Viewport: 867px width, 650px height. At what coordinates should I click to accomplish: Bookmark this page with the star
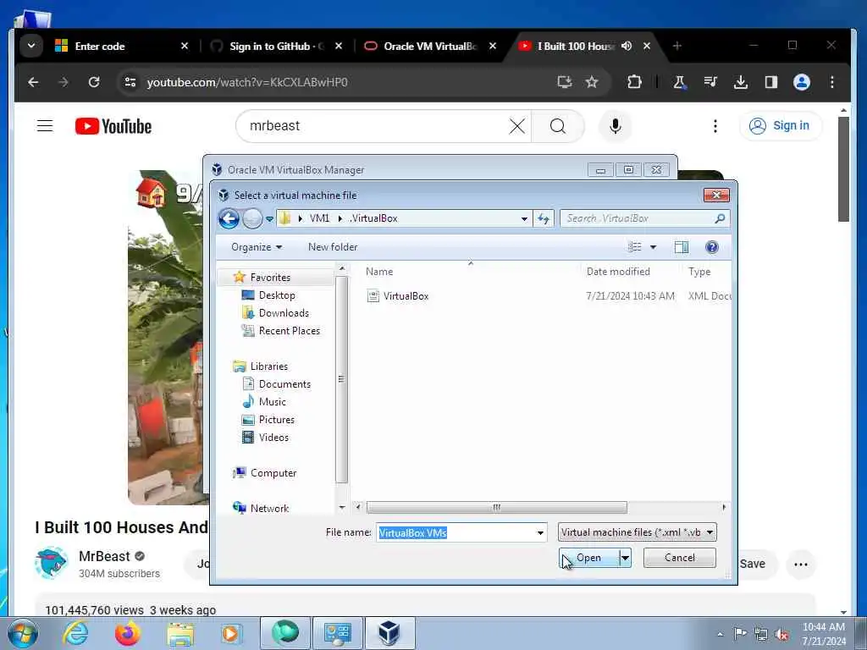pyautogui.click(x=592, y=82)
